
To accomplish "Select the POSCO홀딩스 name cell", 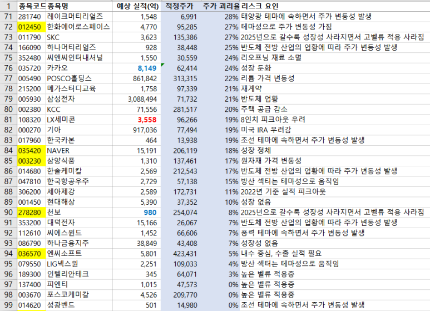I will coord(79,78).
